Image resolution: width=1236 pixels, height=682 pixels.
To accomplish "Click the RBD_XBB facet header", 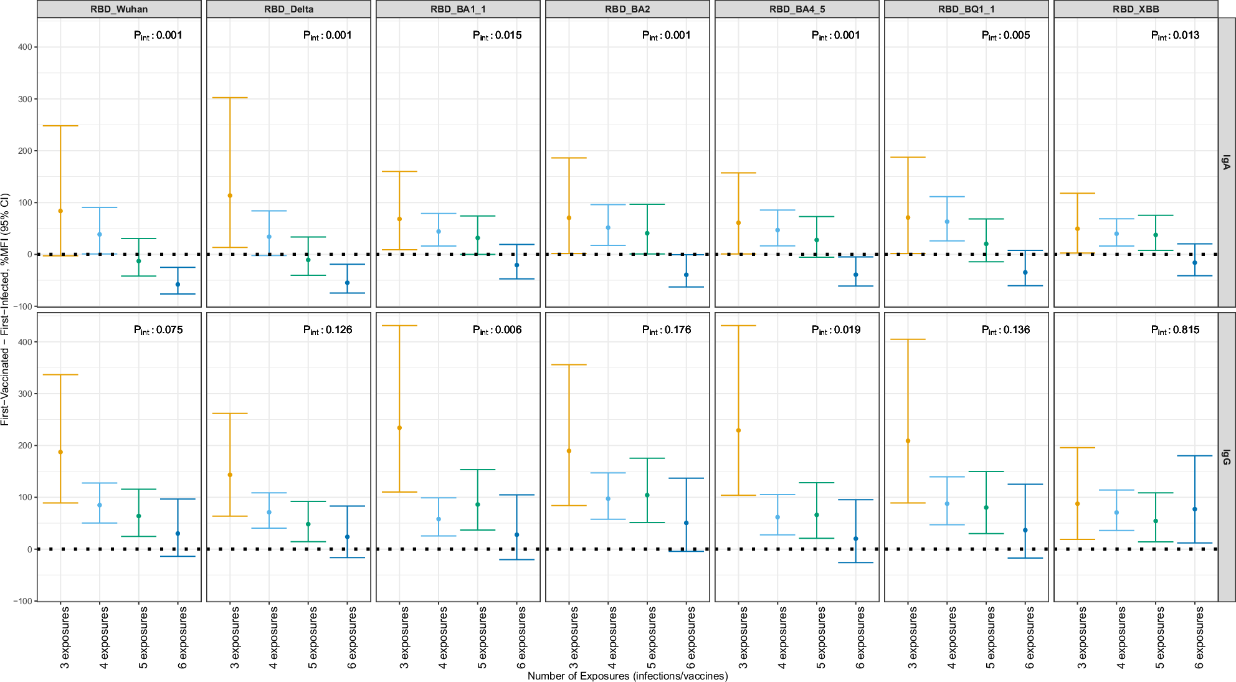I will coord(1136,9).
